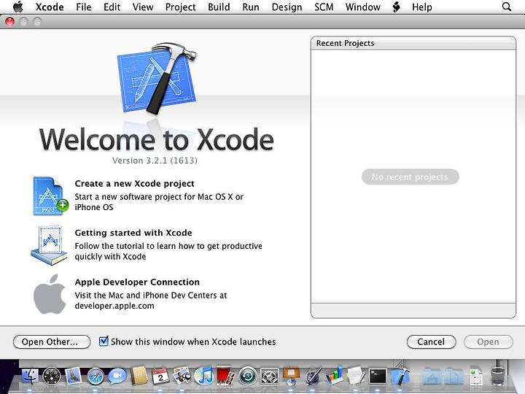
Task: Click the Version 3.2.1 (1613) text
Action: coord(155,161)
